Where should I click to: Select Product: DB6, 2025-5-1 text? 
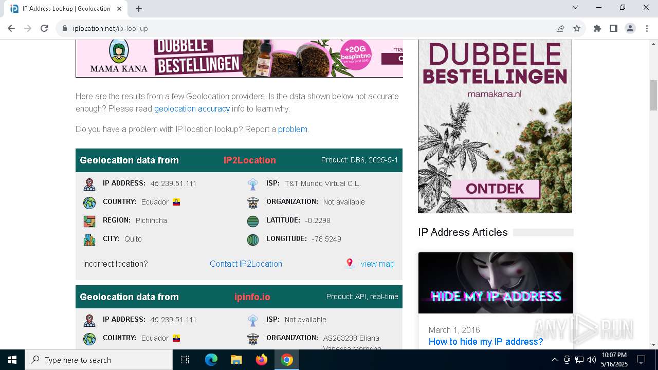coord(360,160)
